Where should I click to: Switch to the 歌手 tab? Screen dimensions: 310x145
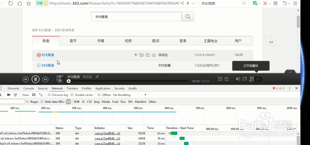tap(73, 41)
